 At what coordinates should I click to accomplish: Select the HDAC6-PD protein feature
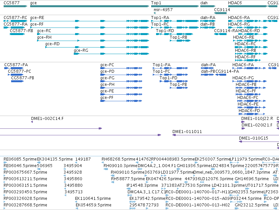[252, 114]
